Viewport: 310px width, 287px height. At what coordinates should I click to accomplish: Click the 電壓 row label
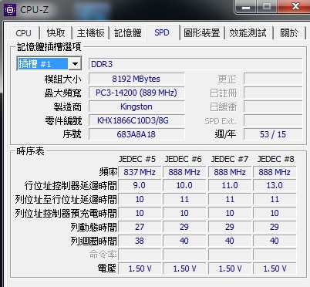click(x=107, y=268)
